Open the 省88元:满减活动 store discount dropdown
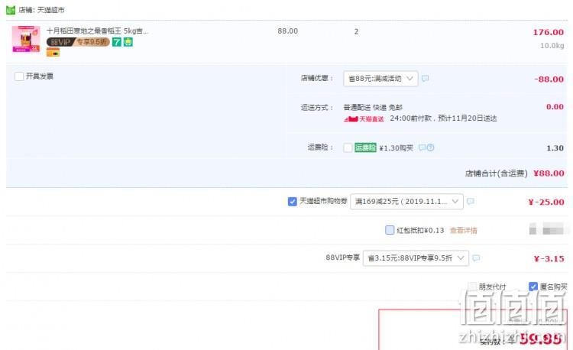The width and height of the screenshot is (573, 350). (x=380, y=79)
